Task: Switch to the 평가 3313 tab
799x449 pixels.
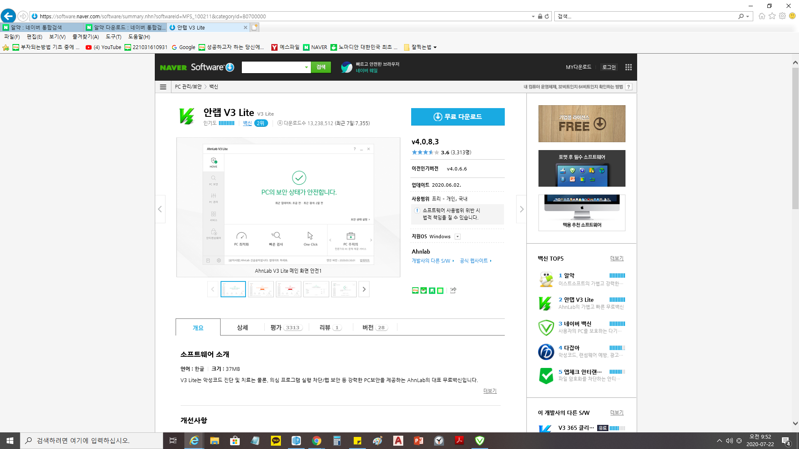Action: tap(286, 328)
